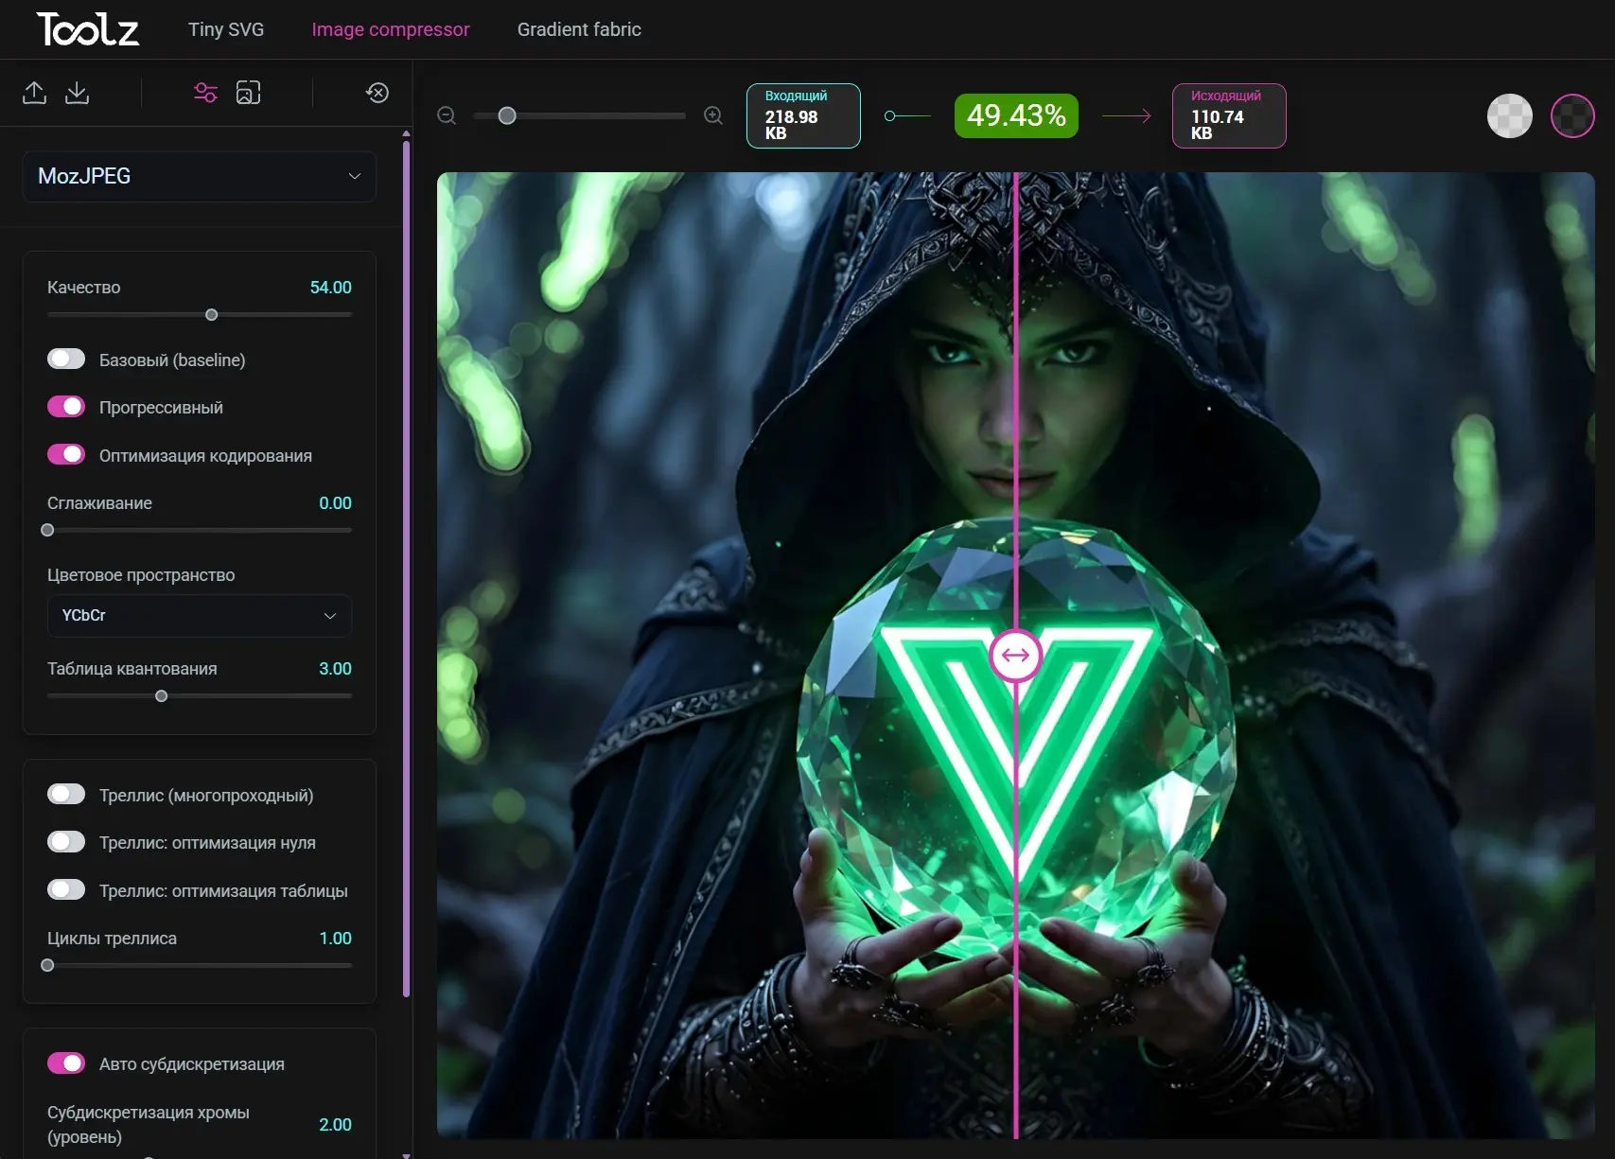Click the download image icon
The image size is (1615, 1159).
(x=78, y=93)
